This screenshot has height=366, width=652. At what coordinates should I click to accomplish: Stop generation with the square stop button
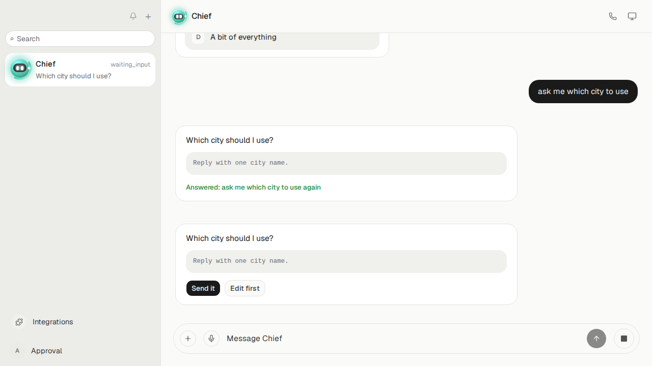tap(624, 339)
